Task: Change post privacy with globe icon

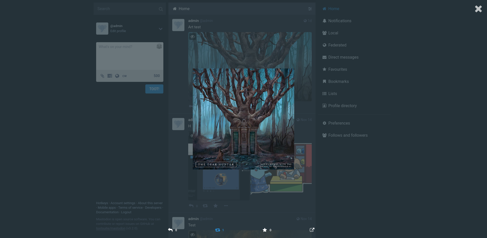Action: coord(117,76)
